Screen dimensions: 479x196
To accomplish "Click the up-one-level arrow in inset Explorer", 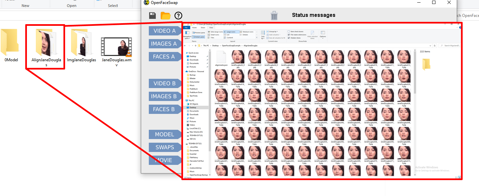I will point(195,46).
